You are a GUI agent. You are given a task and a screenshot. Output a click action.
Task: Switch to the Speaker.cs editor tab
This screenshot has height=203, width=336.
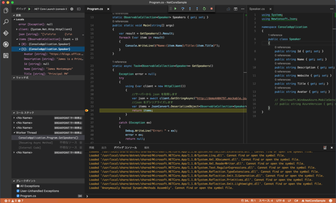pos(257,9)
